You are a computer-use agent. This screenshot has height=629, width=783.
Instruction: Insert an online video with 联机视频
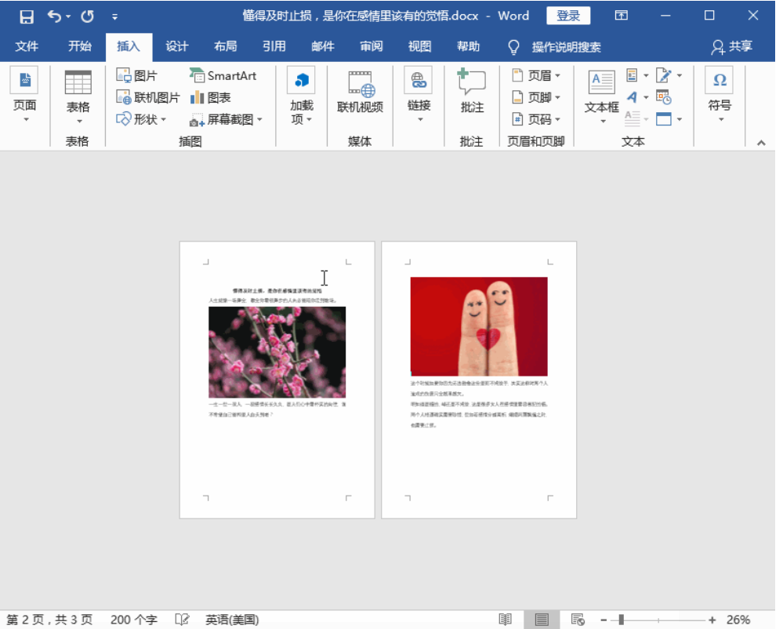coord(360,93)
